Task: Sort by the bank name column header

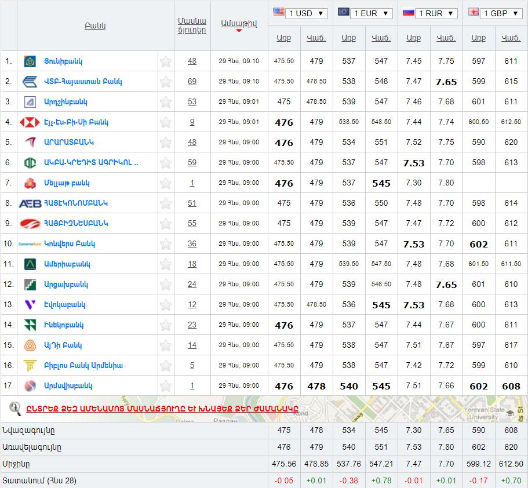Action: tap(95, 26)
